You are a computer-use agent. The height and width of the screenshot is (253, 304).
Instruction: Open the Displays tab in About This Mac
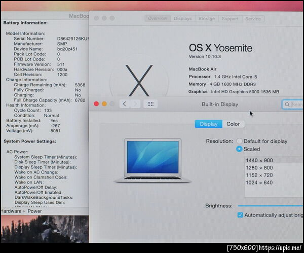point(182,19)
